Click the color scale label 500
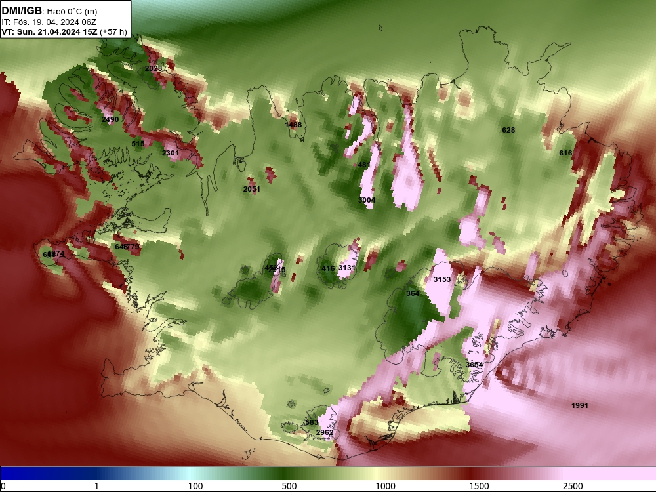This screenshot has height=492, width=656. tap(289, 486)
